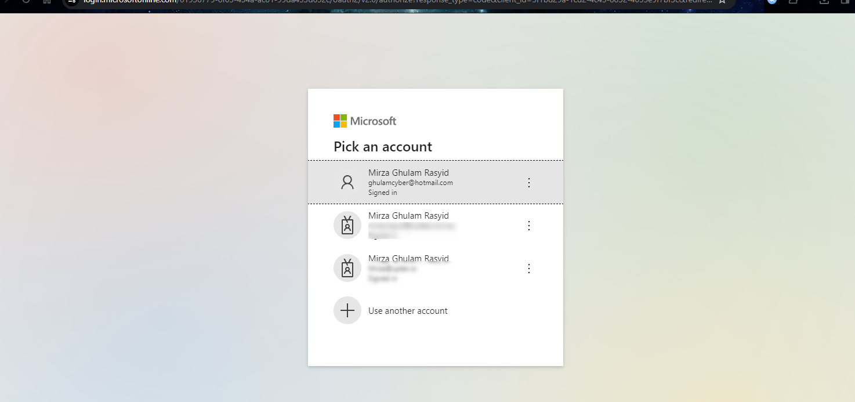
Task: Click the plus icon to add another account
Action: pyautogui.click(x=347, y=310)
